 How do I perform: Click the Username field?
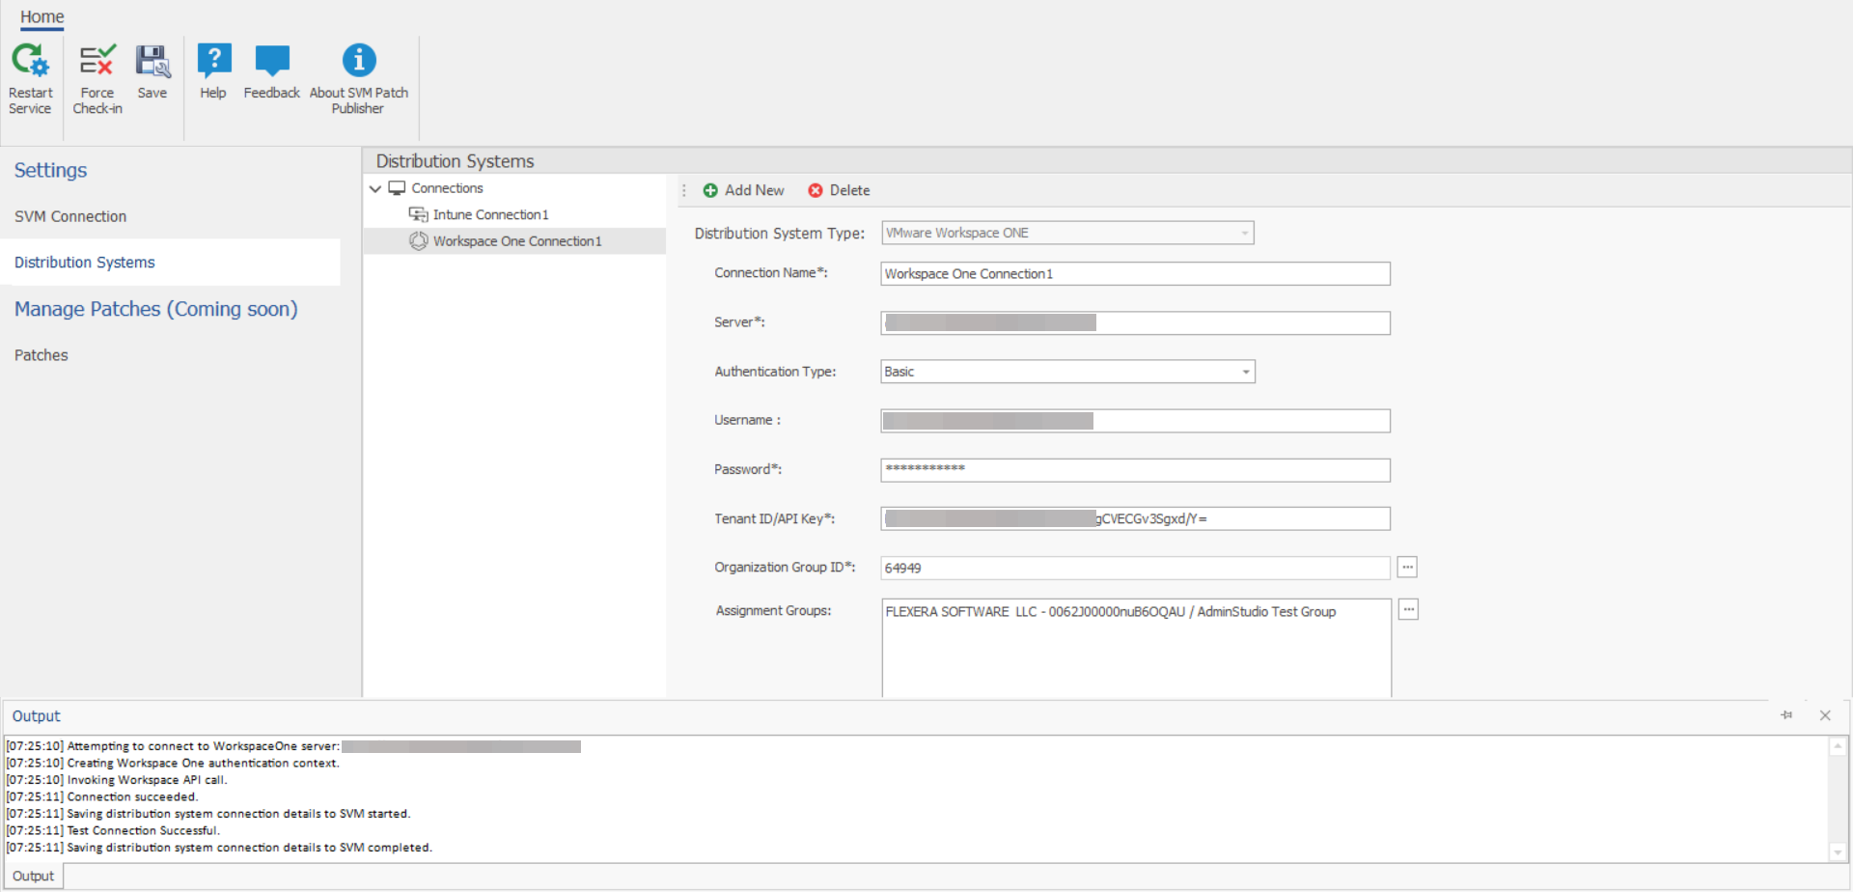[1135, 421]
